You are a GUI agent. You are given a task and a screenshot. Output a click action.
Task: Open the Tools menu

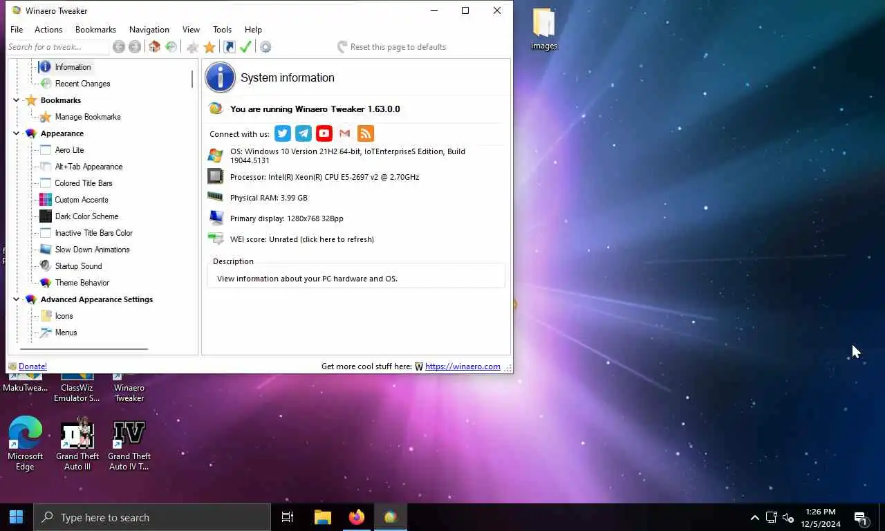[x=222, y=30]
